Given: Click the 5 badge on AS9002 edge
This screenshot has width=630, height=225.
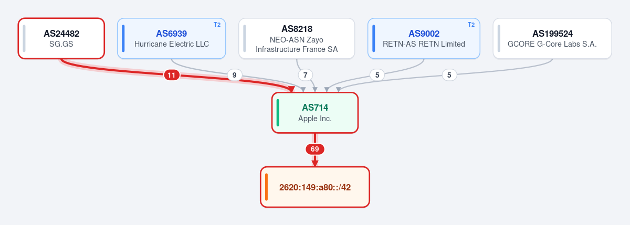Looking at the screenshot, I should coord(377,75).
